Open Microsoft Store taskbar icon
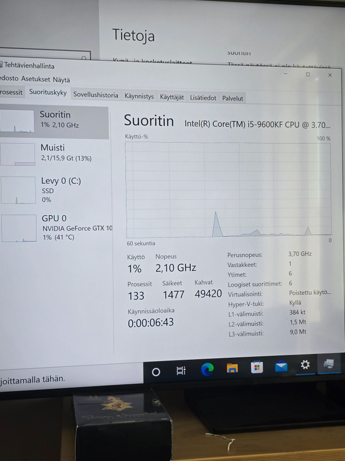The image size is (345, 461). pyautogui.click(x=257, y=367)
